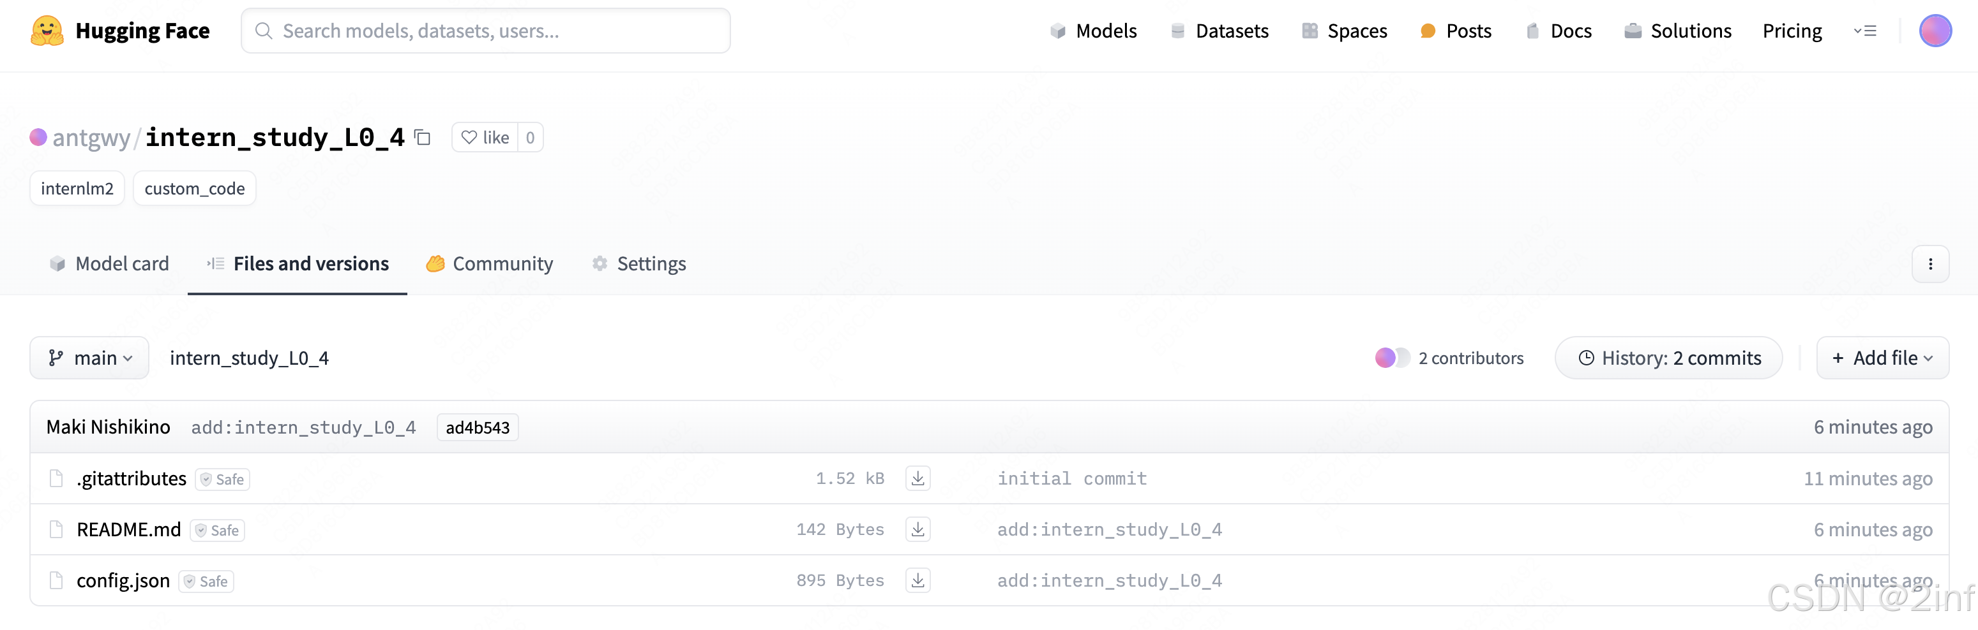Viewport: 1978px width, 630px height.
Task: Click the intern_study_L0_4 breadcrumb path
Action: click(x=249, y=358)
